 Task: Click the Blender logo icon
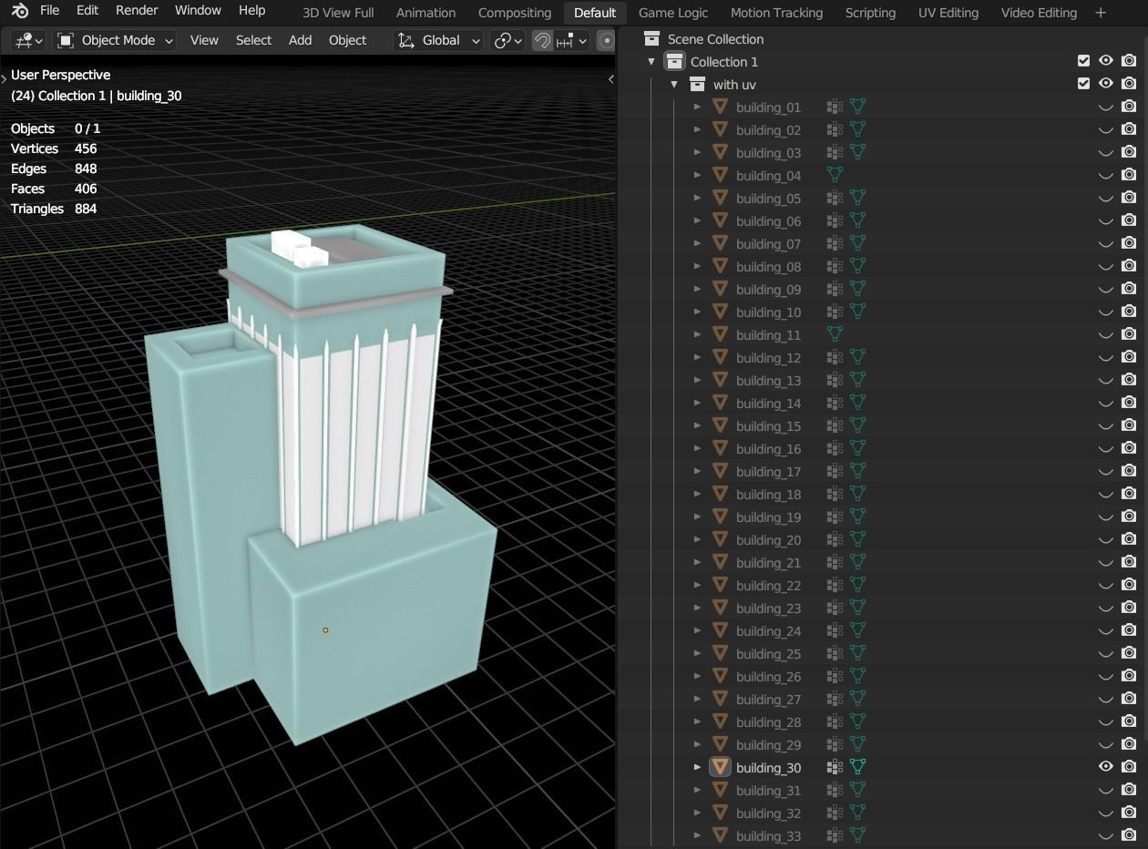(x=20, y=11)
